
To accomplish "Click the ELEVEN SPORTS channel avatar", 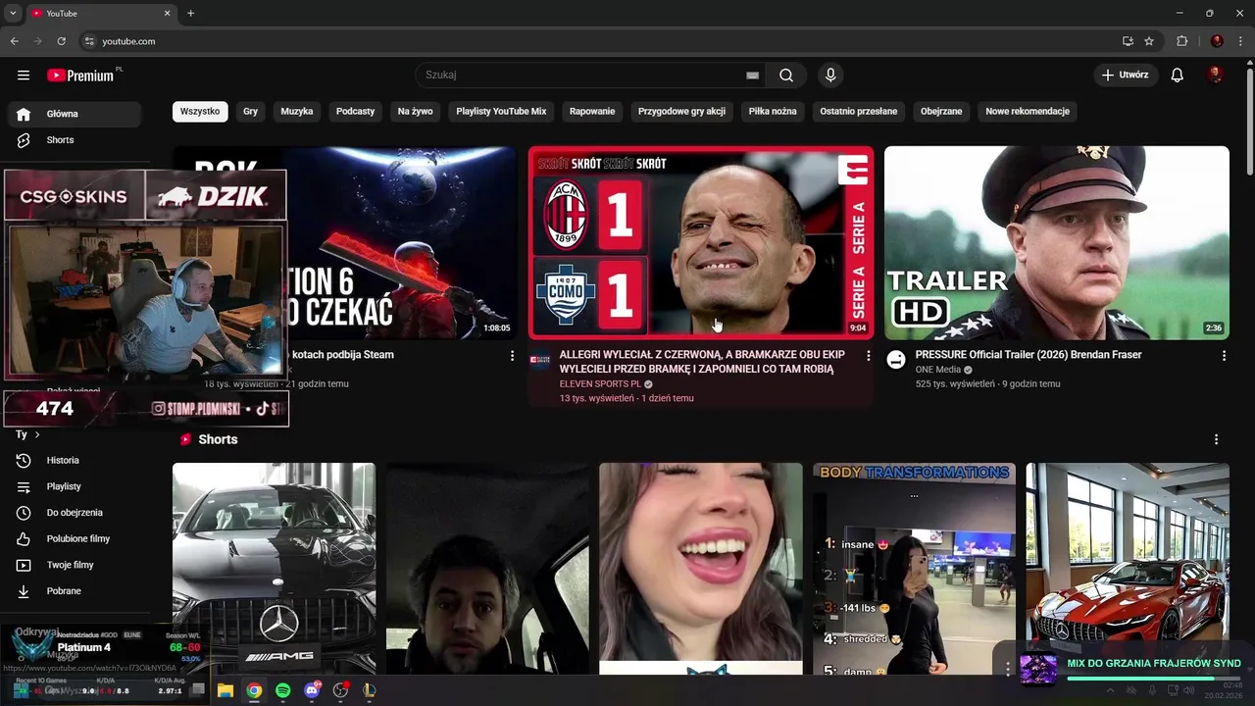I will (540, 360).
